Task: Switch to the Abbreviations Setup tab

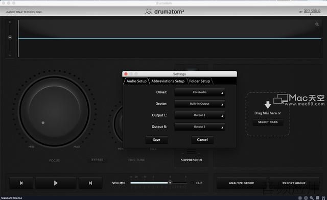Action: pyautogui.click(x=168, y=81)
